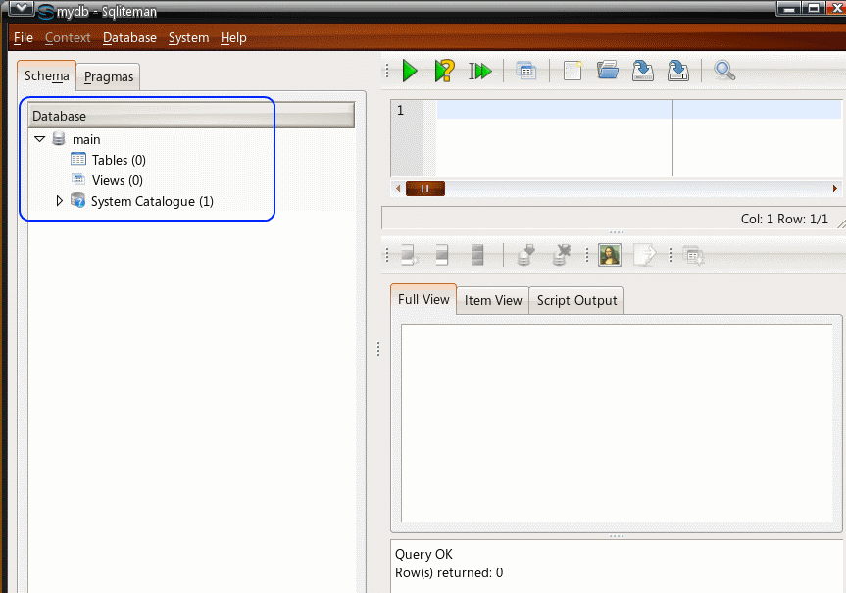Minimize the Sqliteman window

(789, 8)
